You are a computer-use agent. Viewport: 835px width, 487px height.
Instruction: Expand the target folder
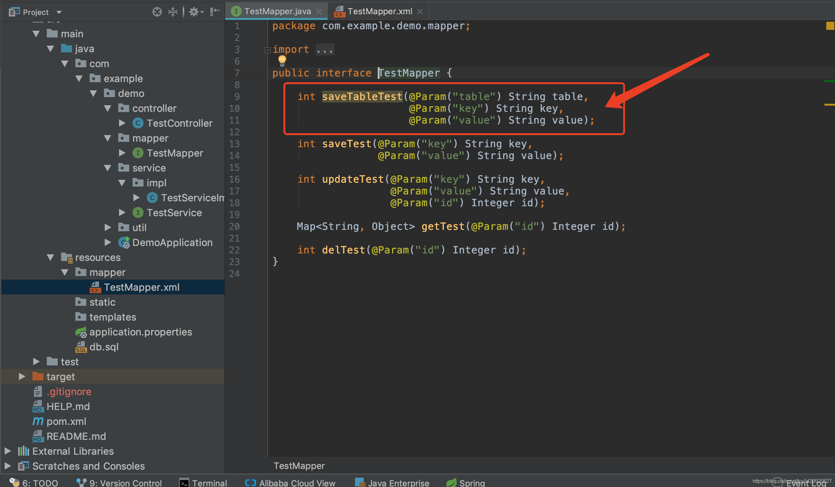[22, 376]
